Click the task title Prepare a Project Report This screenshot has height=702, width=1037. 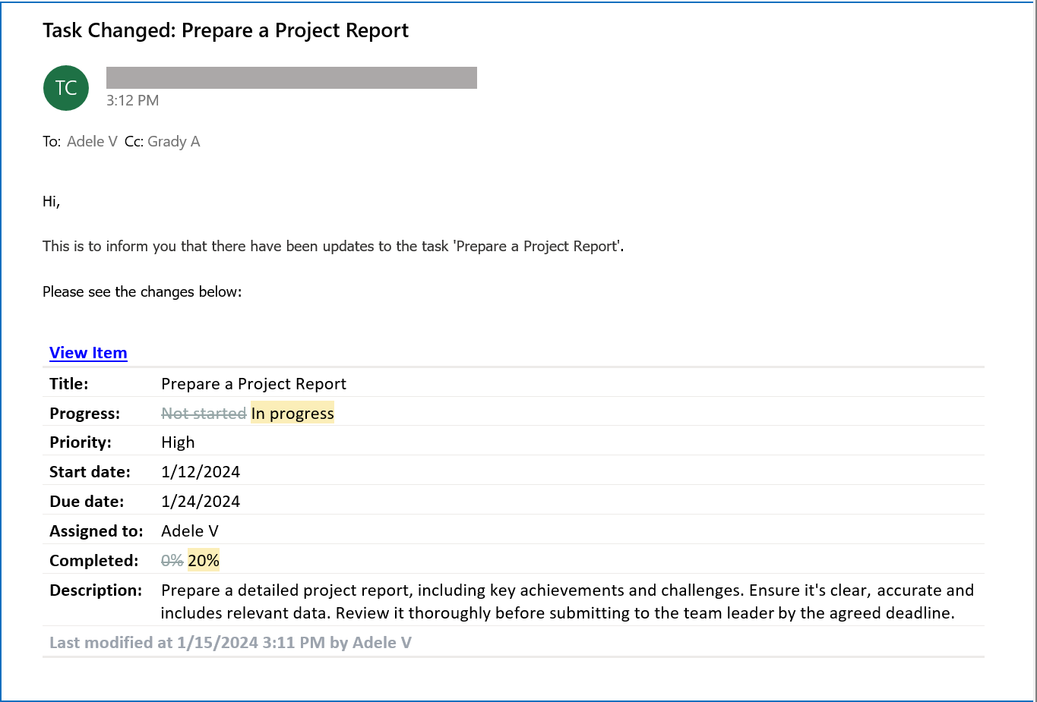tap(254, 384)
